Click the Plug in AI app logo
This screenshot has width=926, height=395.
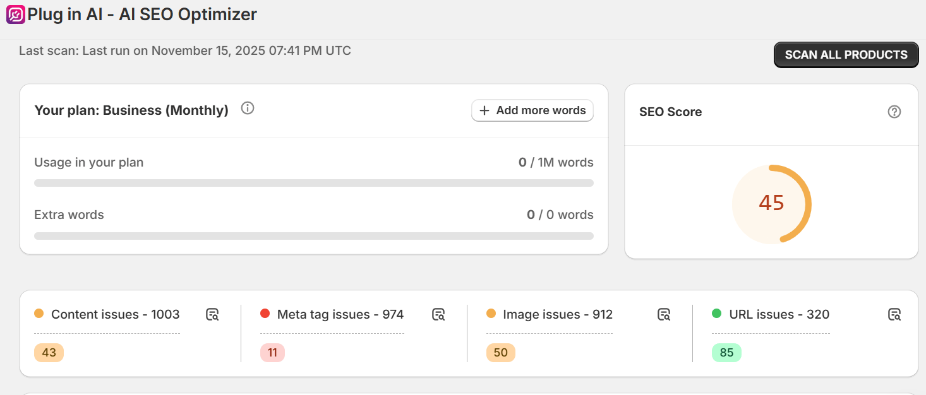coord(16,15)
